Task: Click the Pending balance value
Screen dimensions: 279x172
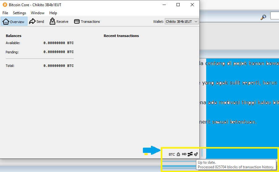Action: point(59,52)
